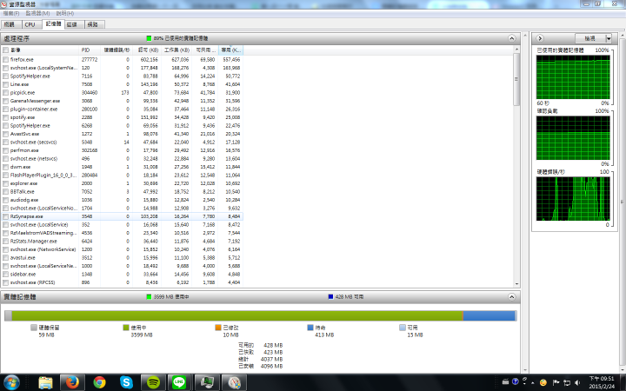
Task: Sort by the PID column header
Action: click(x=90, y=50)
